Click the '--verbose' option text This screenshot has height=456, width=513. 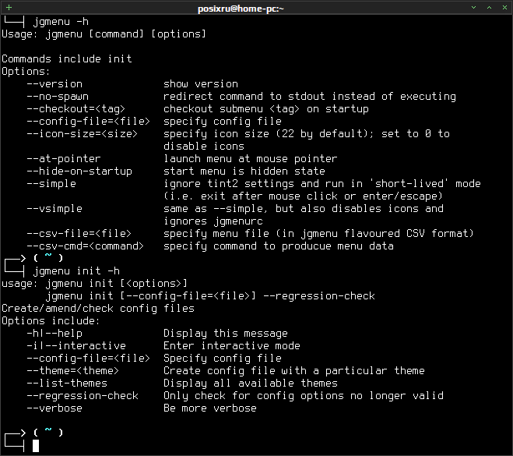point(54,408)
